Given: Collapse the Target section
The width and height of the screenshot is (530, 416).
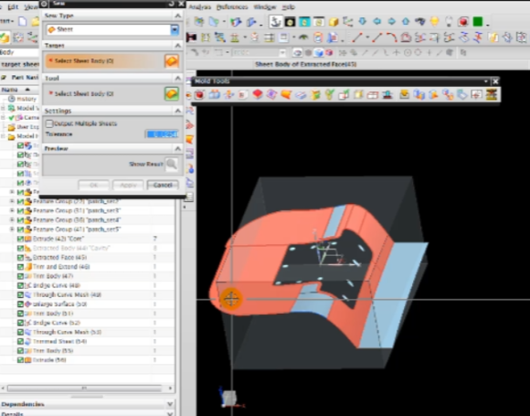Looking at the screenshot, I should click(x=178, y=46).
